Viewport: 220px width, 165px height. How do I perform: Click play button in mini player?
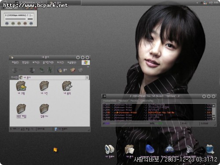13,23
